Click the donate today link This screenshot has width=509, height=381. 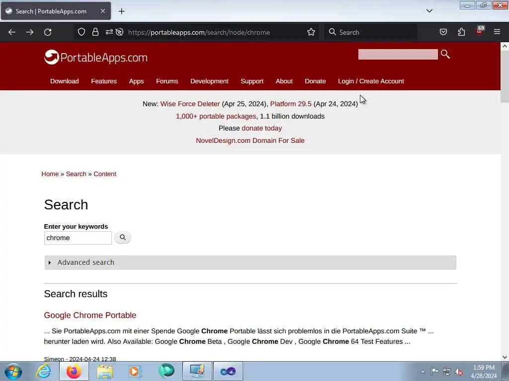pos(261,128)
